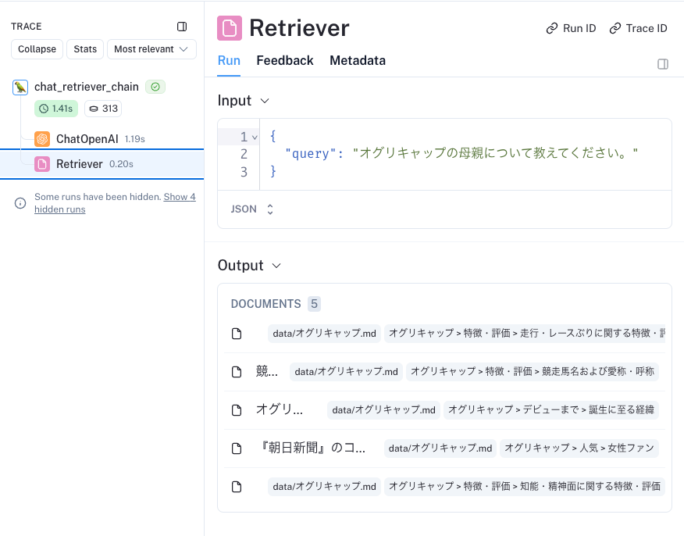Click the parrot icon beside chat_retriever_chain
Image resolution: width=684 pixels, height=536 pixels.
click(20, 87)
